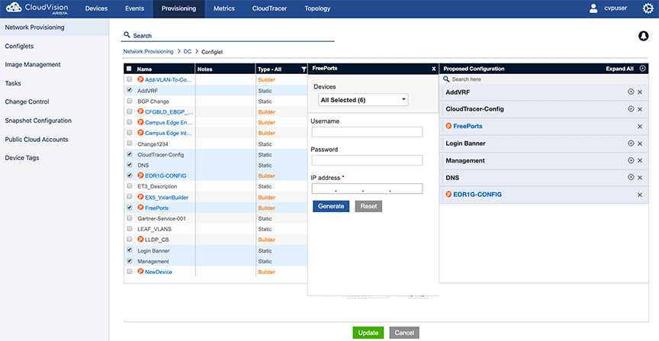Click the Password input field

point(367,160)
